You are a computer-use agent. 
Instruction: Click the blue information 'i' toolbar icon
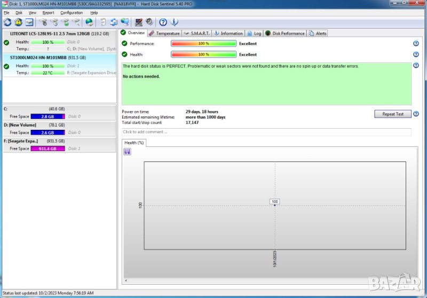point(174,22)
